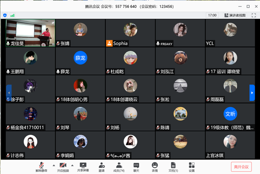Screen dimensions: 260x174
Task: Click the blue security shield icon
Action: click(x=5, y=16)
